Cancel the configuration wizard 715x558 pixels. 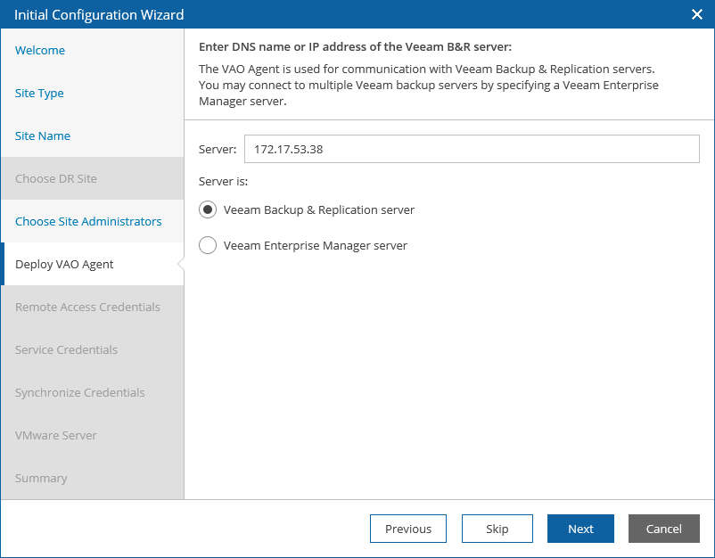[x=664, y=529]
